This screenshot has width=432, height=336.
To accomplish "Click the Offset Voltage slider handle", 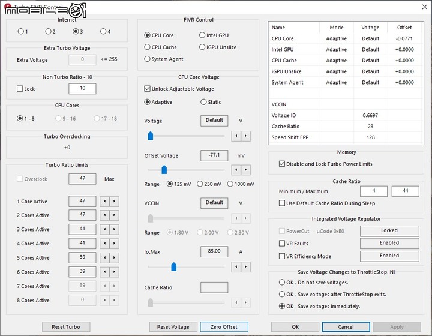I will point(164,170).
